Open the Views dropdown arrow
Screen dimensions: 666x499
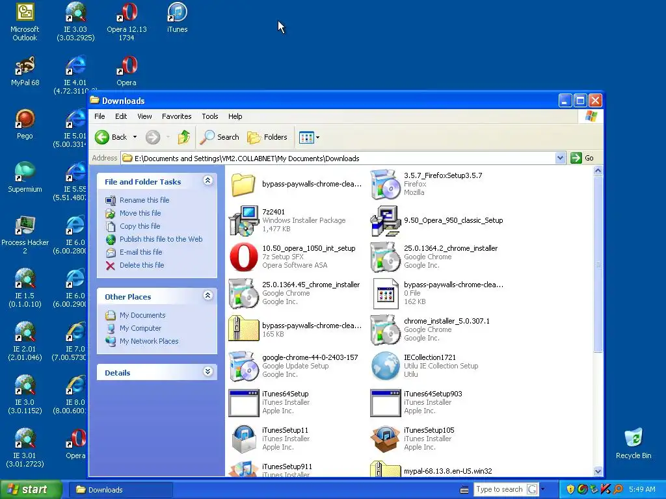[x=317, y=138]
